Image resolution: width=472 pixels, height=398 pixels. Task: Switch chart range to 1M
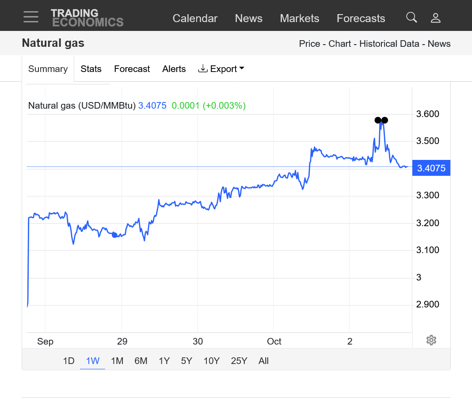117,361
